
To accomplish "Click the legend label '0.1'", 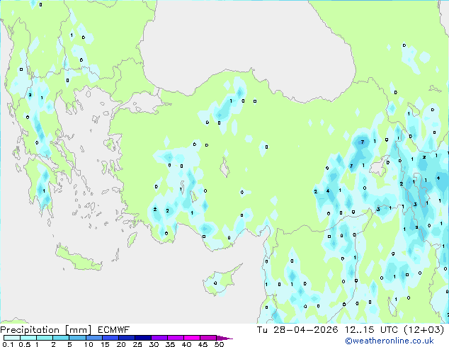I will (8, 344).
